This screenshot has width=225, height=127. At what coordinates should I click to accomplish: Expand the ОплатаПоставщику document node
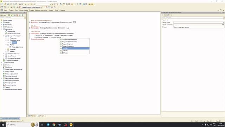(x=4, y=54)
